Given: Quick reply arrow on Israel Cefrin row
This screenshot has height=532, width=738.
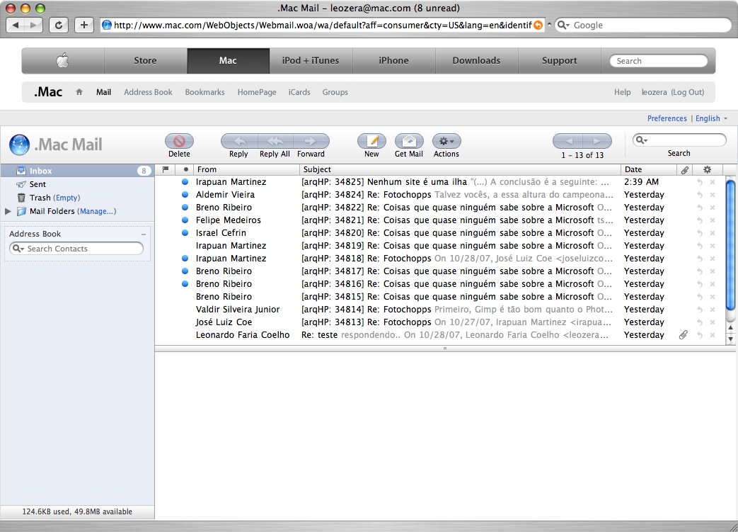Looking at the screenshot, I should [700, 233].
